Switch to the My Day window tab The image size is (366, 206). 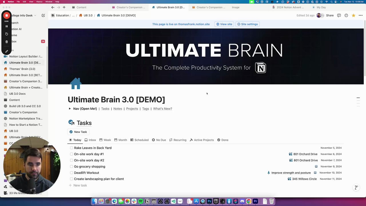(319, 7)
